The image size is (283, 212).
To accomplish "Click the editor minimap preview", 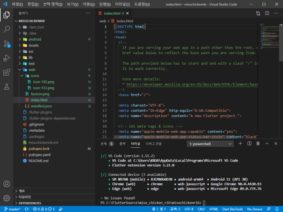I will click(x=269, y=36).
